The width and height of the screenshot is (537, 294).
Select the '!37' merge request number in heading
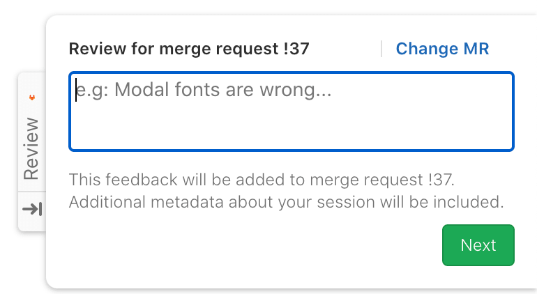click(x=295, y=49)
